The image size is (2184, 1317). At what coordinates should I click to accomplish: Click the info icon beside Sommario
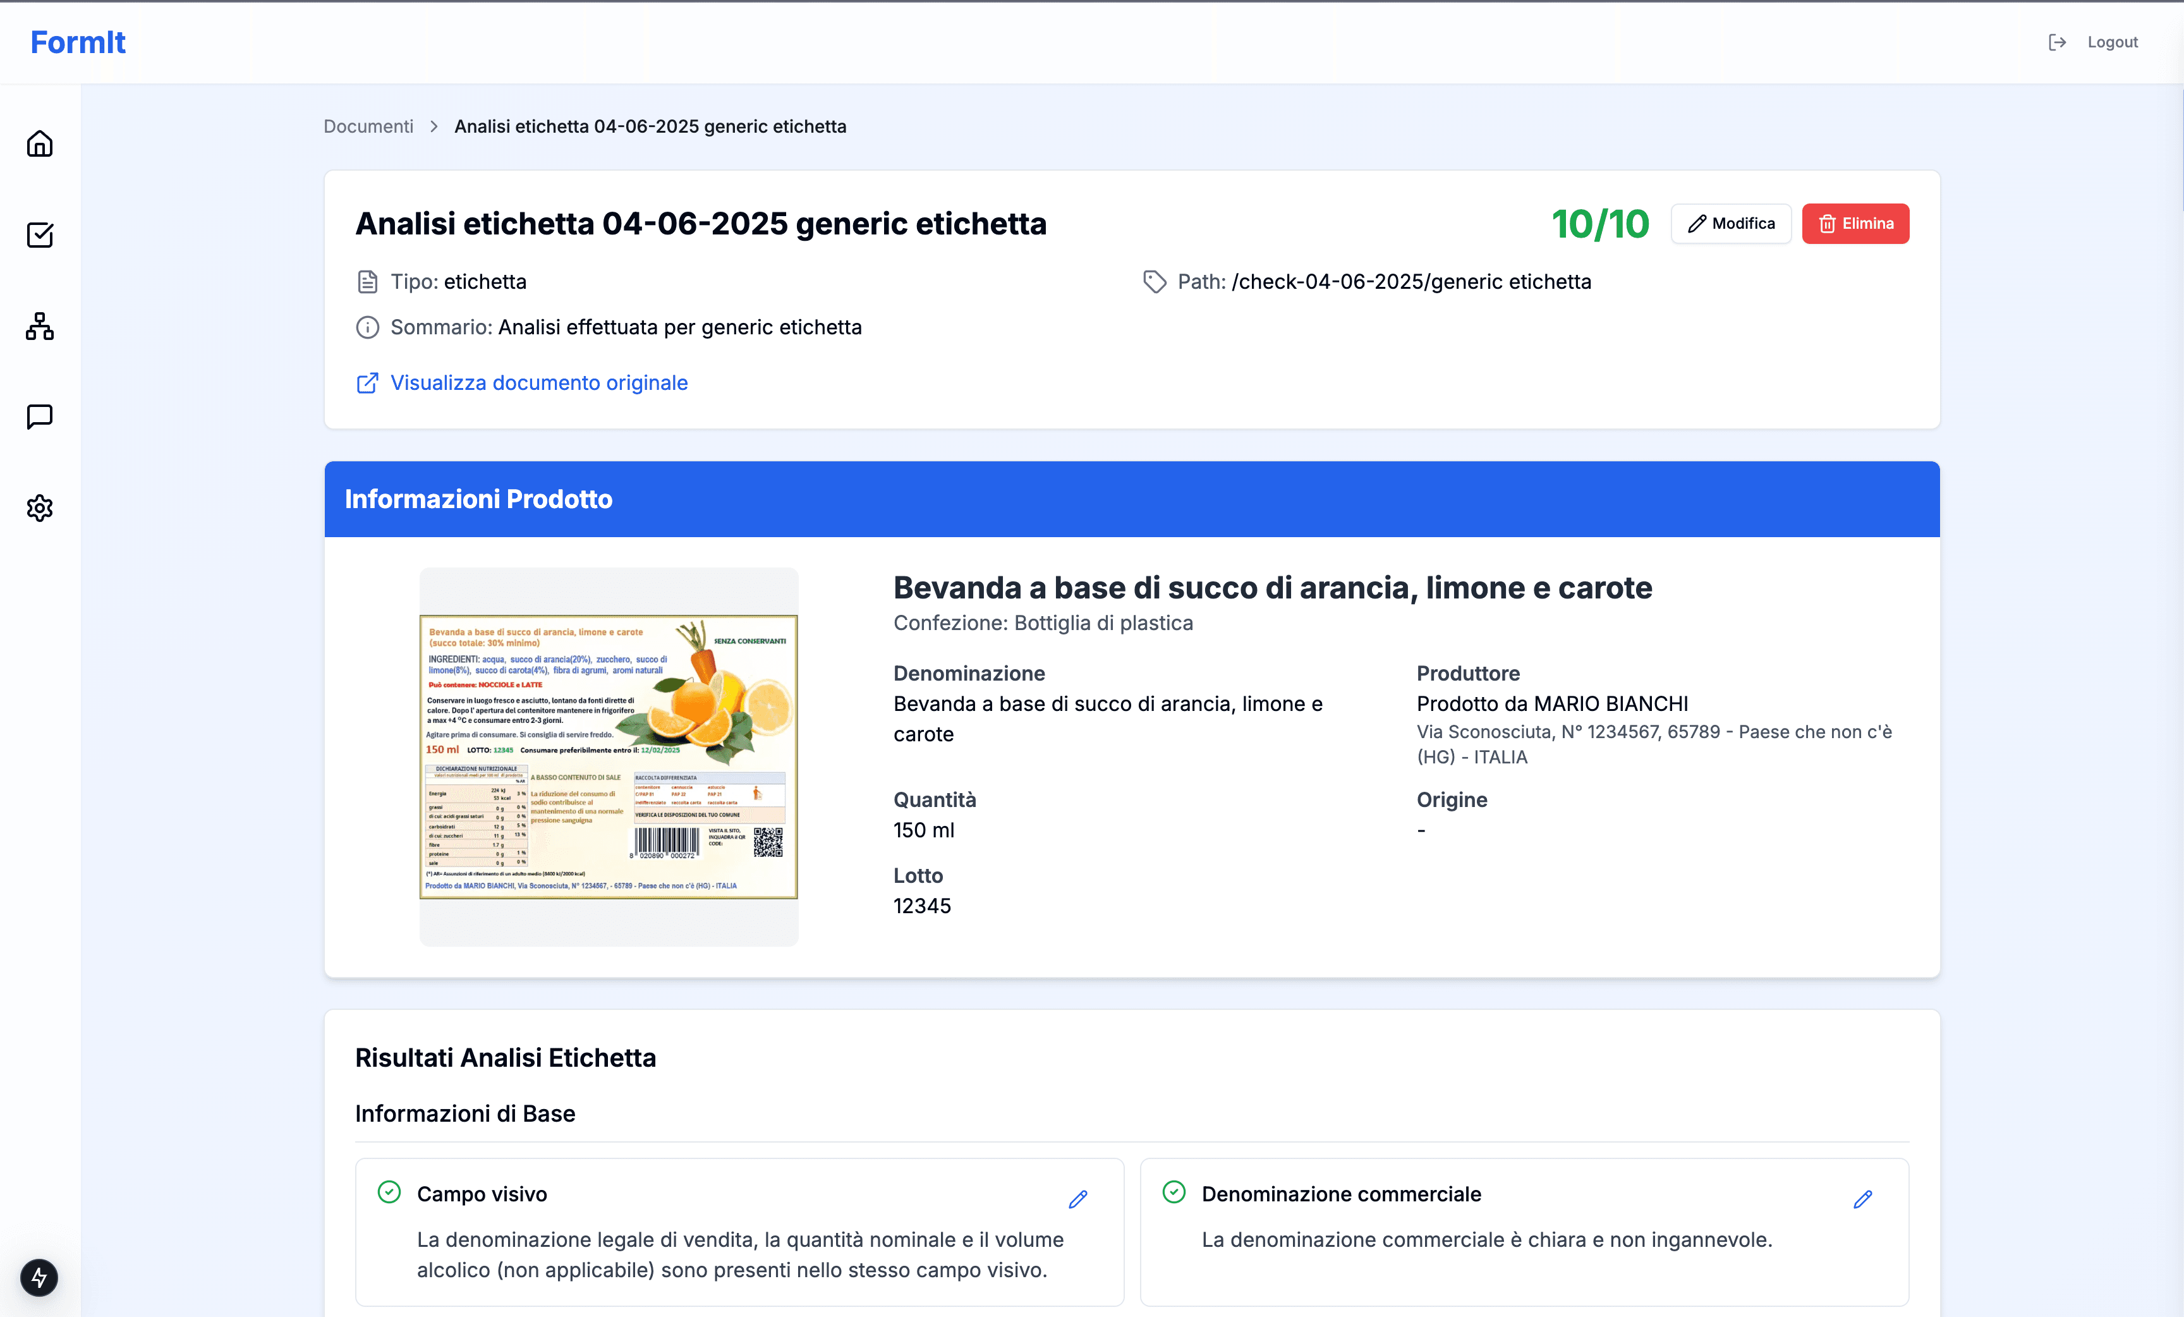[367, 327]
